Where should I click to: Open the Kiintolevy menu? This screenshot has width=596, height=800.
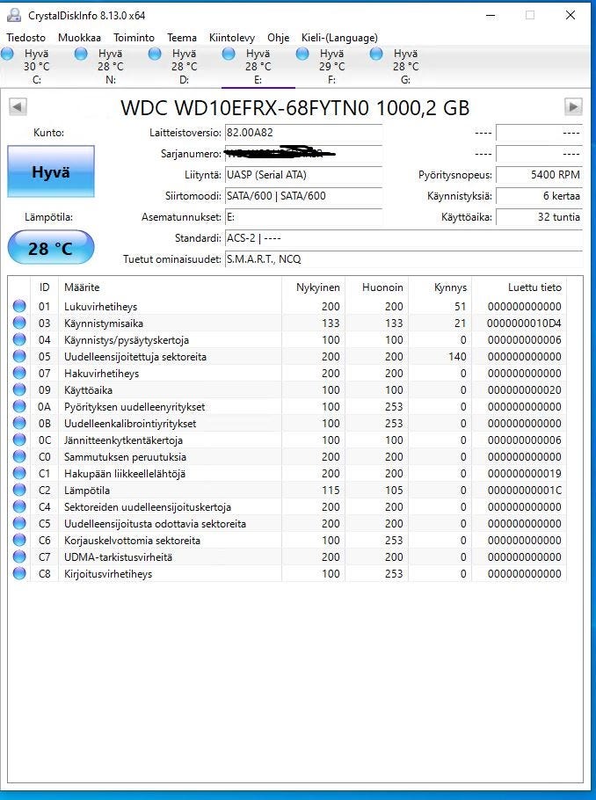click(232, 38)
